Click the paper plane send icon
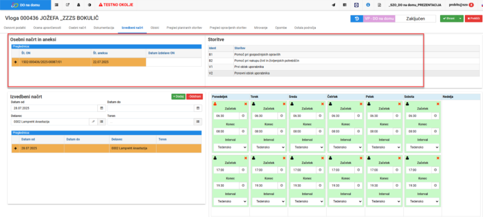483x217 pixels. point(333,5)
